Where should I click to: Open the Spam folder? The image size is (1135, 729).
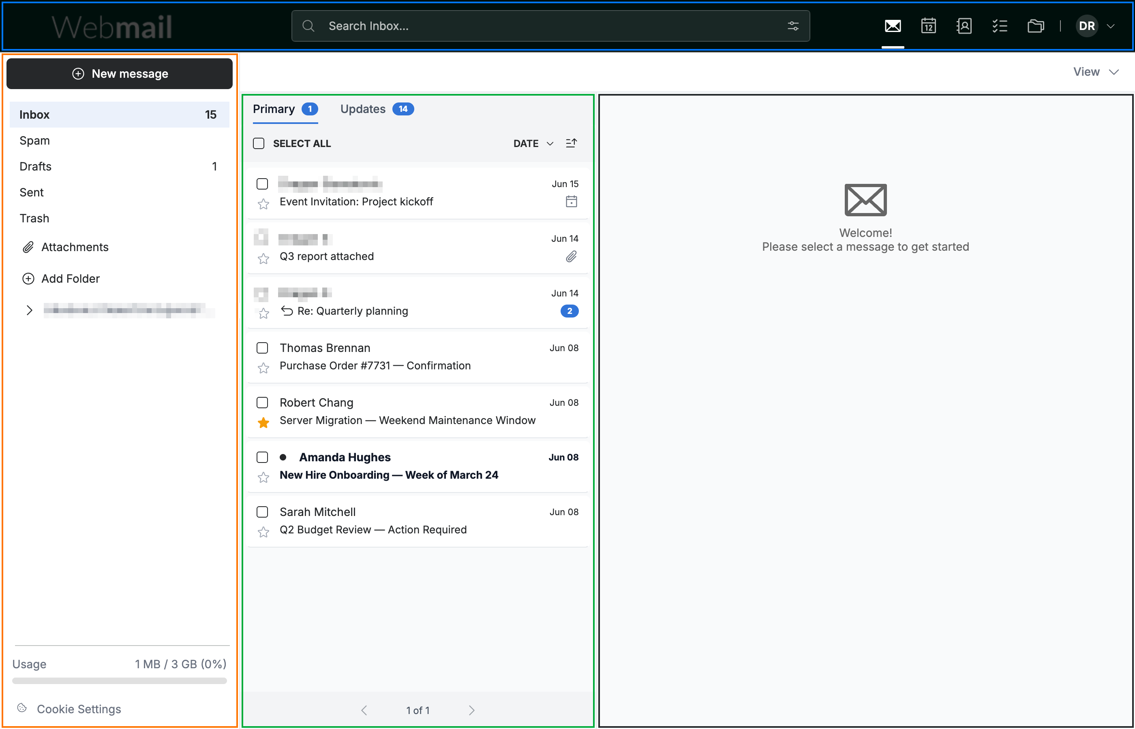click(119, 141)
